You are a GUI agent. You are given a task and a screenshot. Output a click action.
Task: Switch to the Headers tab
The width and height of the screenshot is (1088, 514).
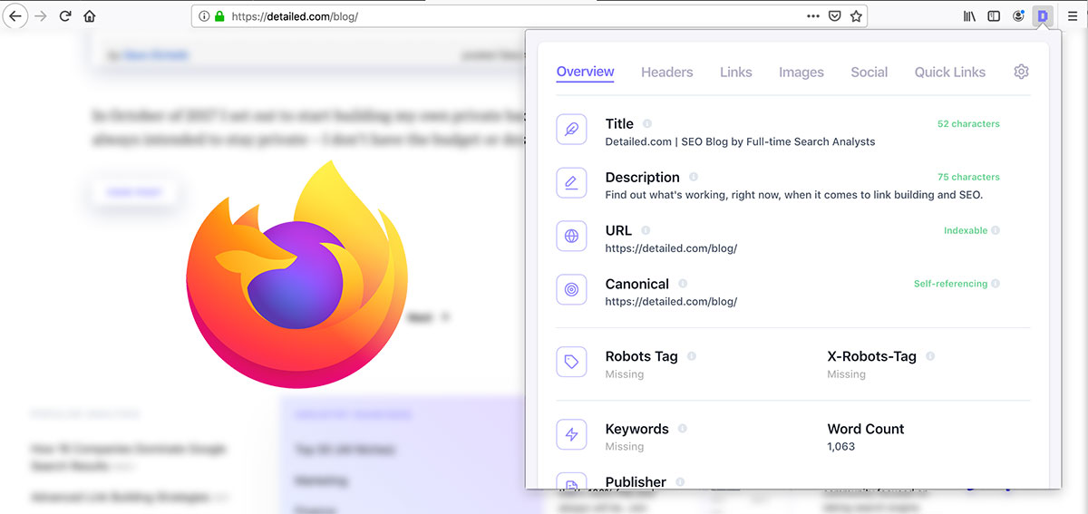click(667, 73)
